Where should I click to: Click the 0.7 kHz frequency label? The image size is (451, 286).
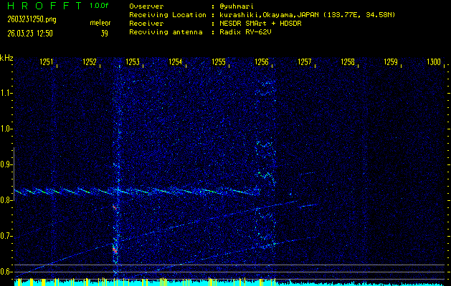5,236
